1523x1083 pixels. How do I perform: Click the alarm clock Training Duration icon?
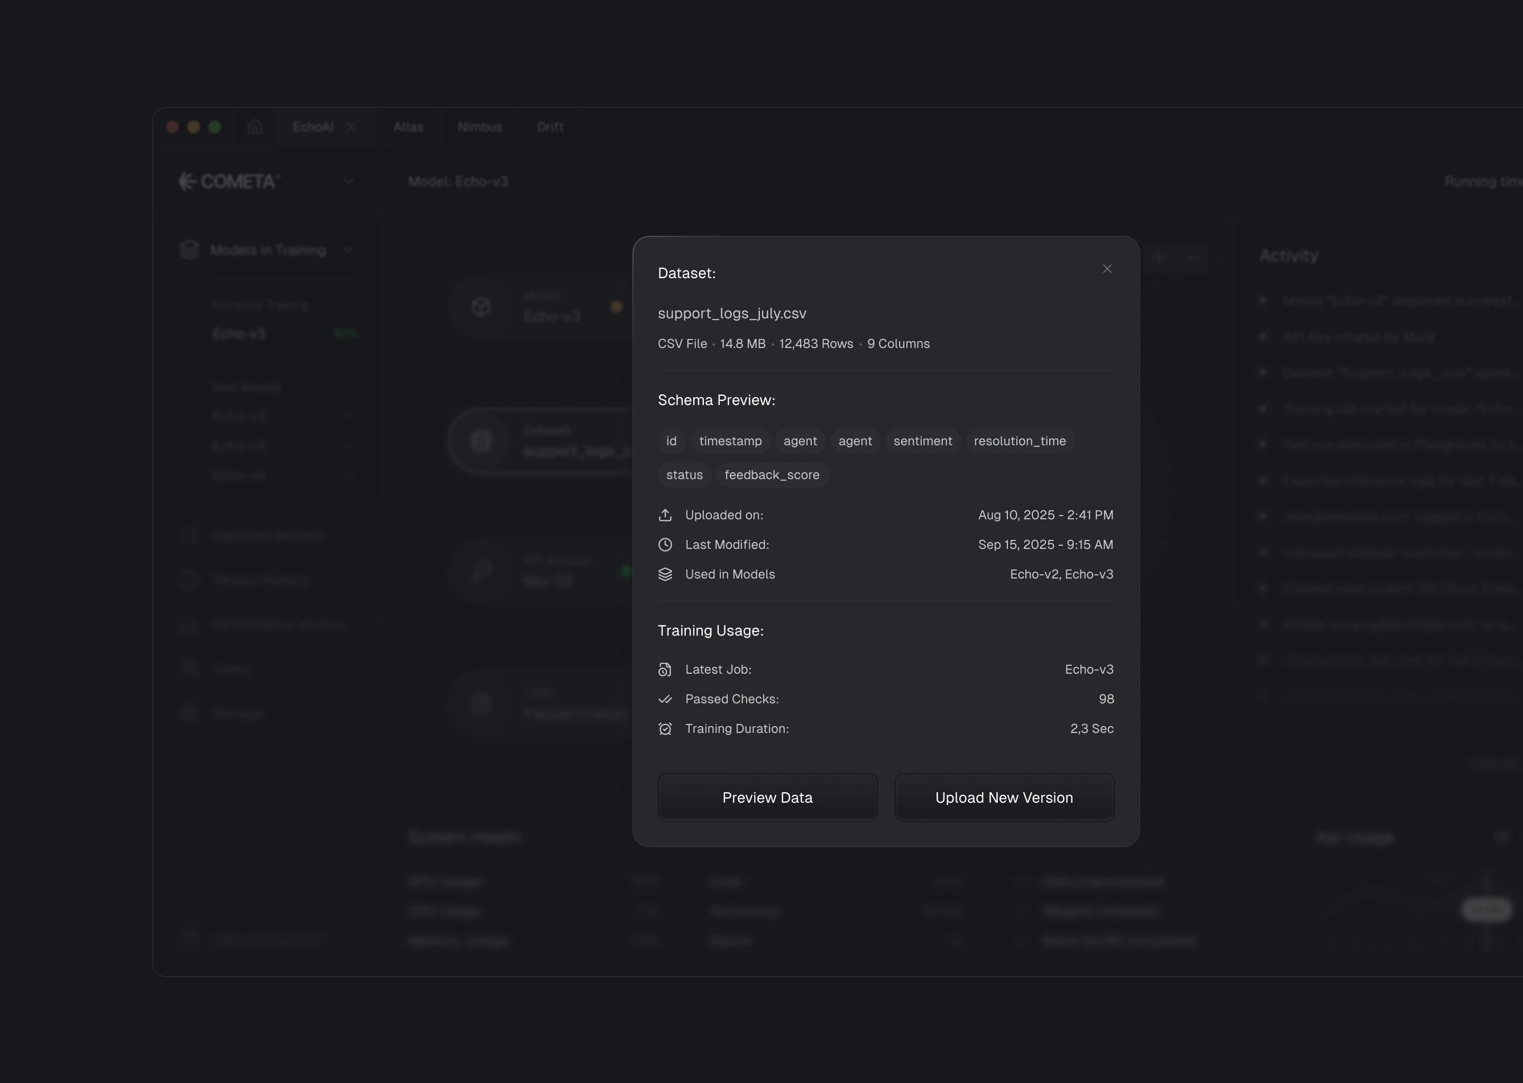(x=665, y=729)
